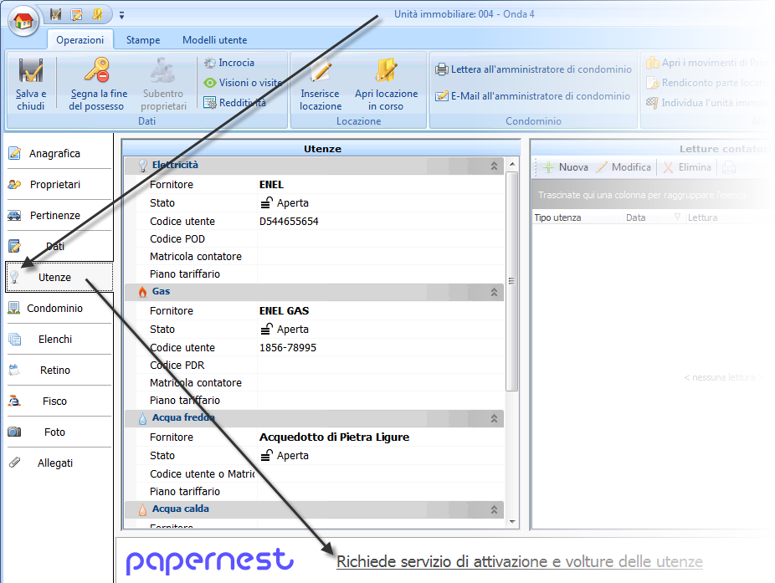
Task: Click the Utenze scrollbar up arrow
Action: pos(512,164)
